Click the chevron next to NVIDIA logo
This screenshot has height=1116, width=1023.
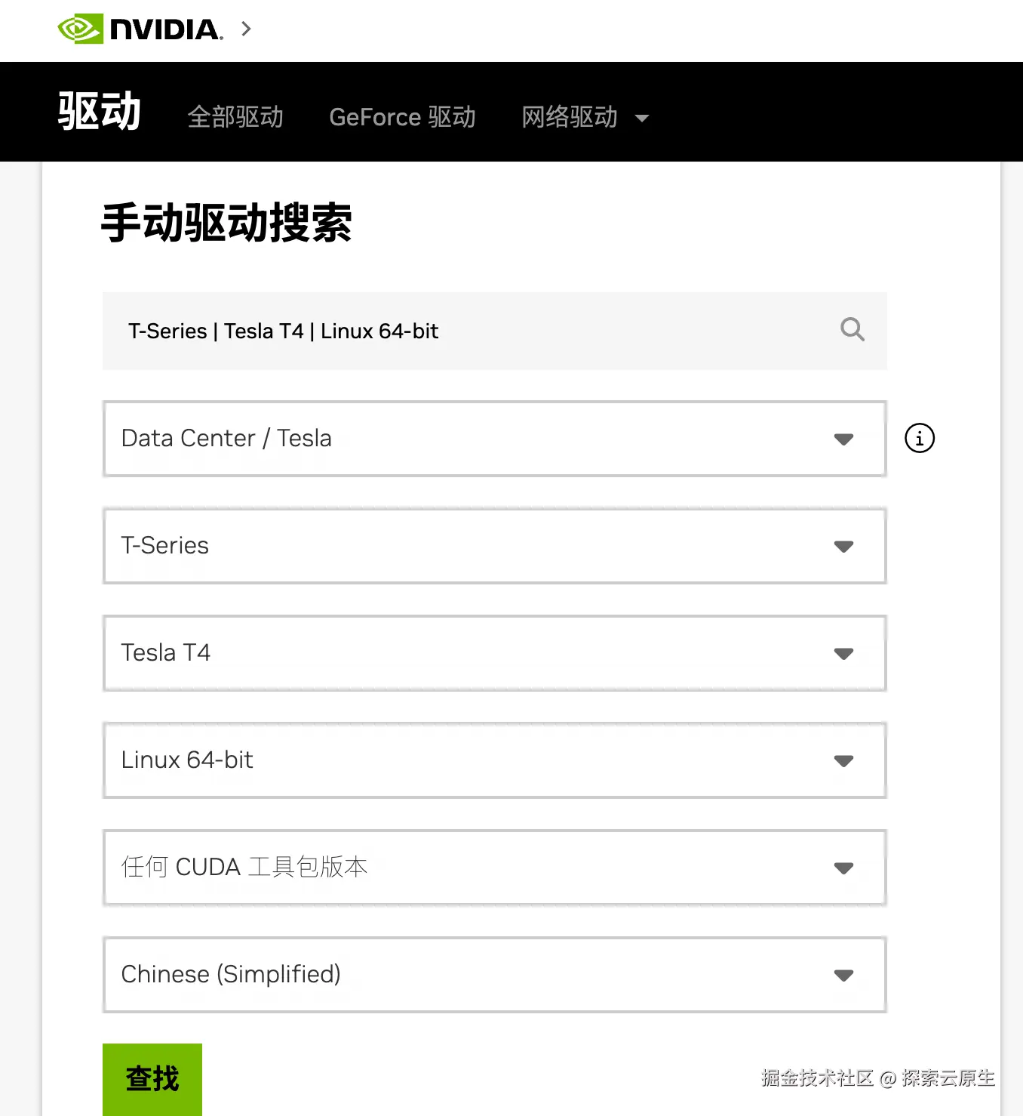pos(245,29)
